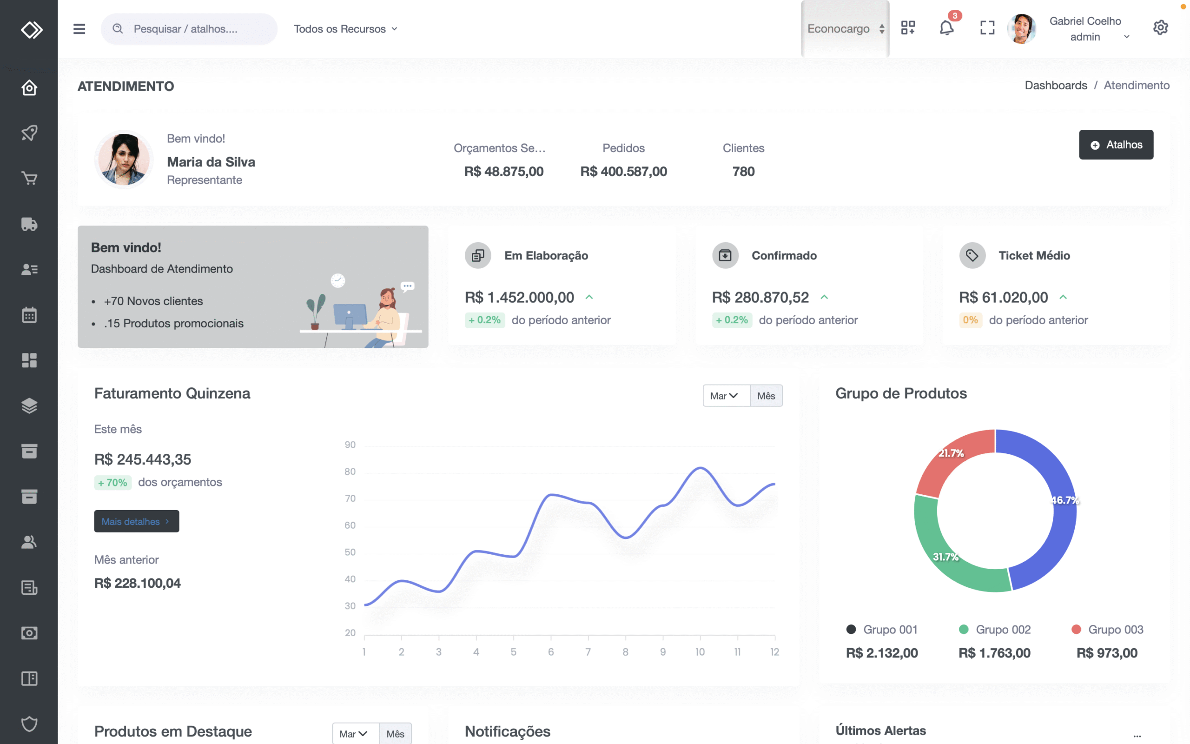Click the hamburger menu icon
This screenshot has width=1190, height=744.
point(79,29)
